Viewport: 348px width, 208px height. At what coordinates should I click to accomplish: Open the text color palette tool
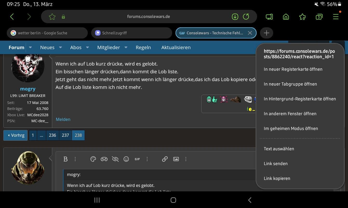point(93,159)
